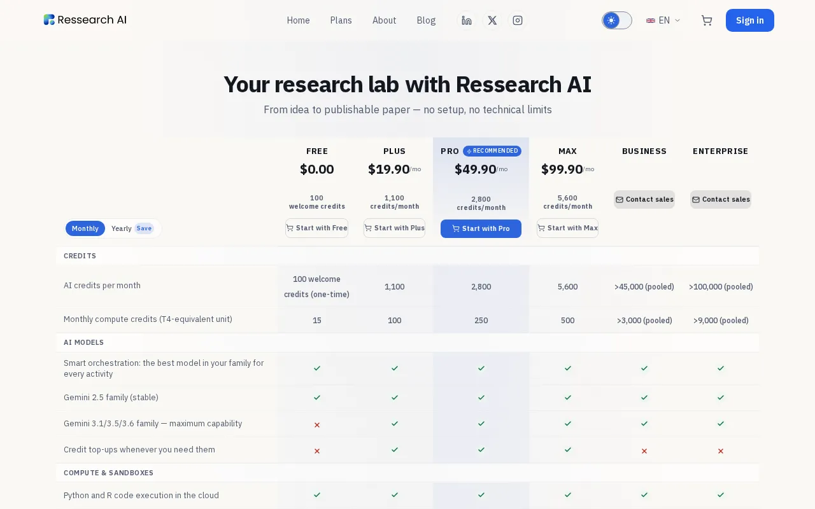815x509 pixels.
Task: Click the $49.90 Pro price
Action: (475, 169)
